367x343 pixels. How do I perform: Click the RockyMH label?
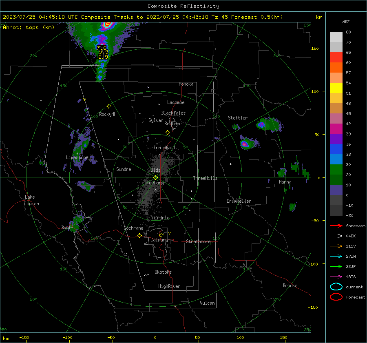[108, 114]
